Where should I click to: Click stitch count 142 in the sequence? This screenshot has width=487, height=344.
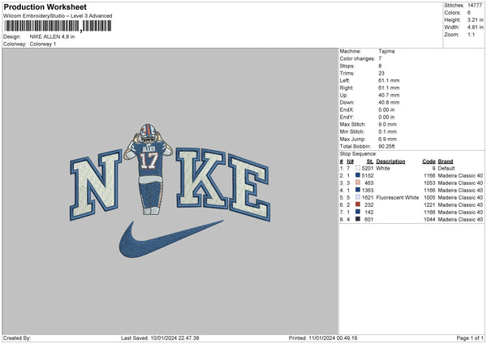tap(369, 212)
